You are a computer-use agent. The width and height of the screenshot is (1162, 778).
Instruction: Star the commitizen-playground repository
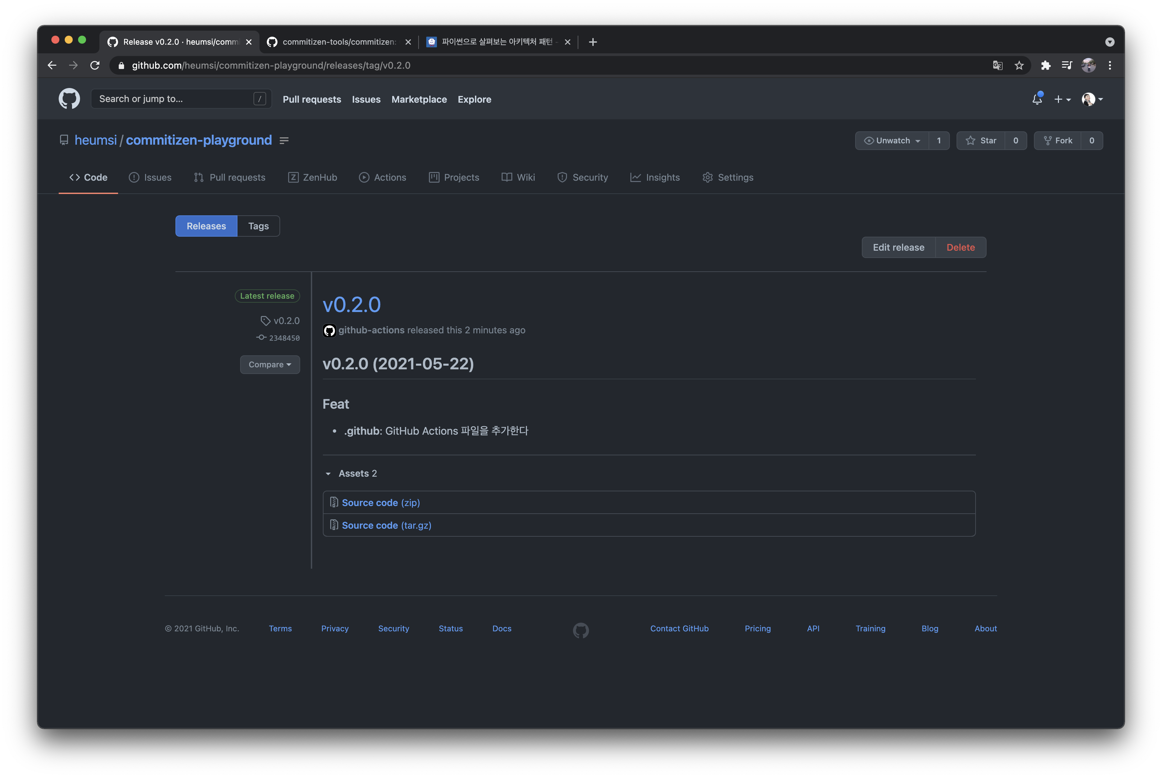981,141
